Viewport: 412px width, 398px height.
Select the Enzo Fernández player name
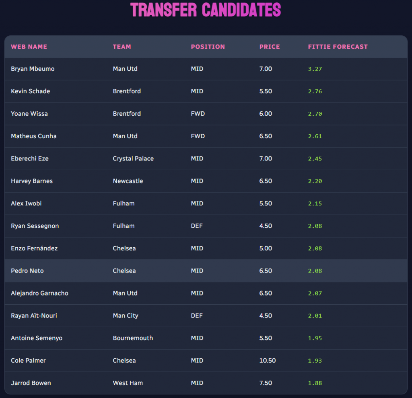coord(34,248)
